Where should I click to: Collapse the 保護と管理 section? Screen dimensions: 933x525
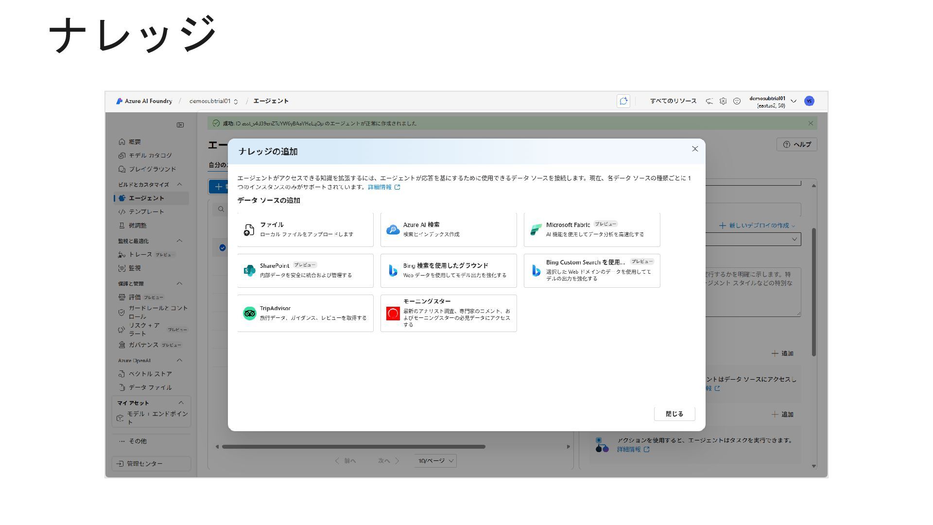tap(179, 283)
